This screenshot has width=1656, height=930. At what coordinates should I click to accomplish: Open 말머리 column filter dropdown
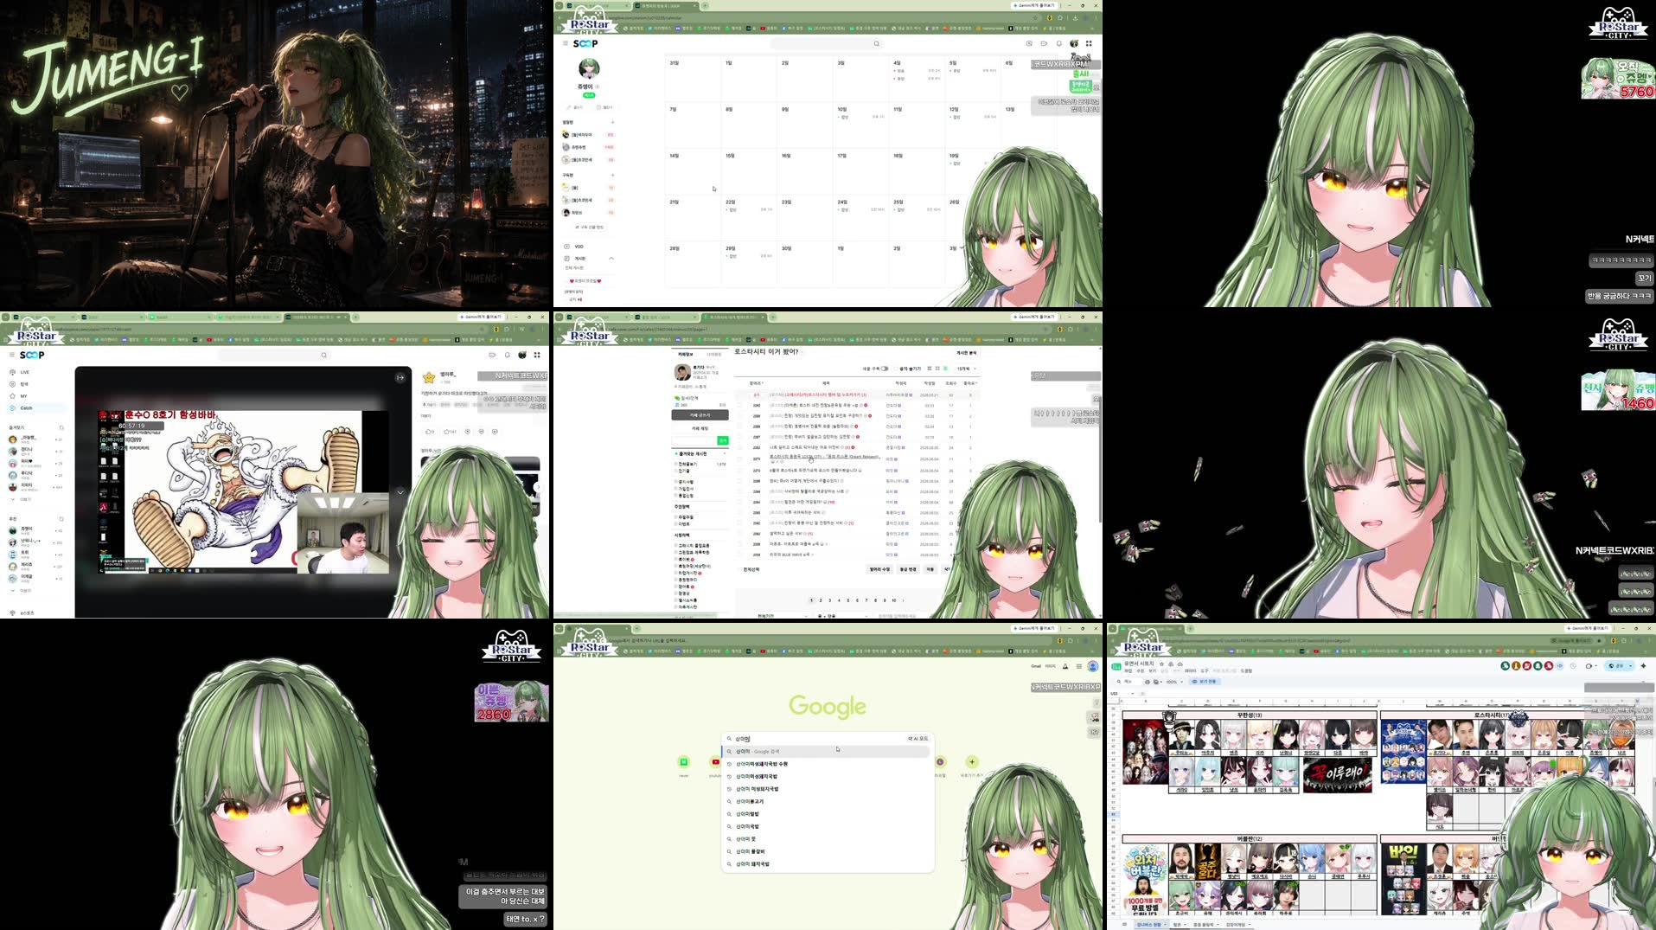point(756,383)
